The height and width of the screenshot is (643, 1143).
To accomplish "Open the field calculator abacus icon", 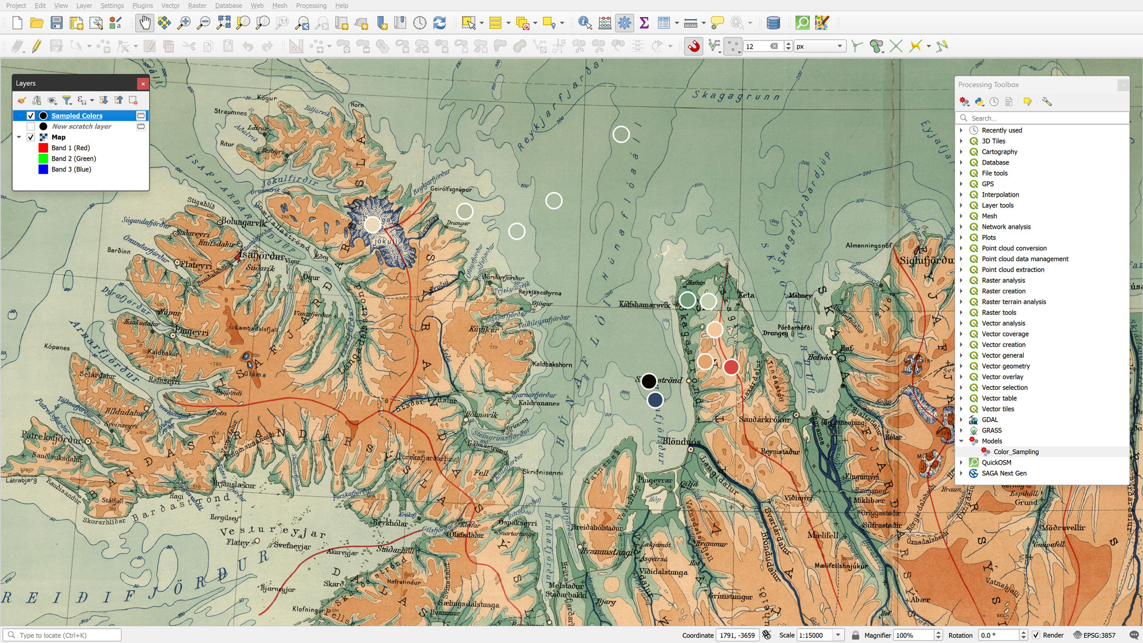I will [605, 23].
